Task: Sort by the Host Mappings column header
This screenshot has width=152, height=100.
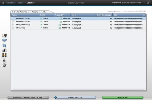Action: 104,15
